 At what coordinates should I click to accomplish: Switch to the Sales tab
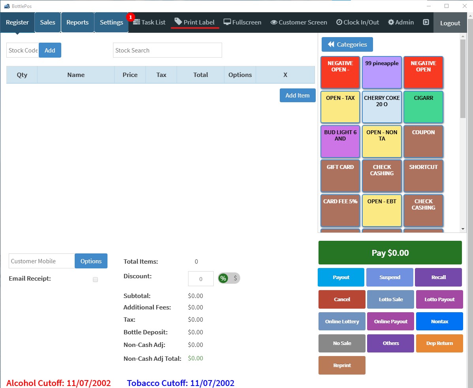point(47,22)
